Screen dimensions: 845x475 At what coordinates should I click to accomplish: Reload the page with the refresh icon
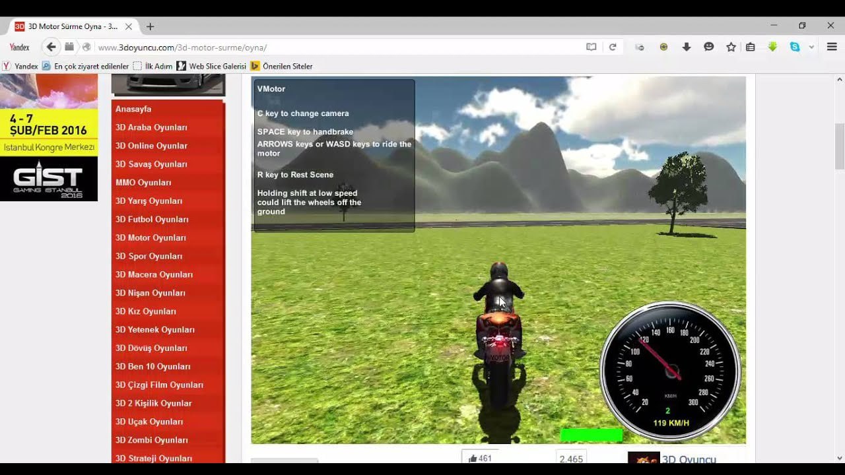pos(613,47)
